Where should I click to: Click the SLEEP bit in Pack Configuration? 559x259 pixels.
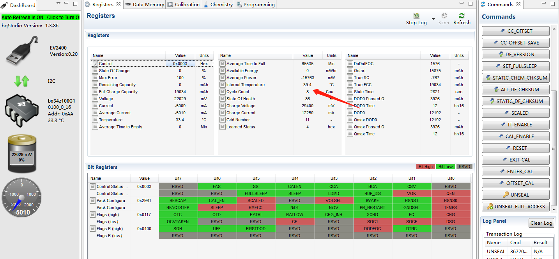click(217, 208)
